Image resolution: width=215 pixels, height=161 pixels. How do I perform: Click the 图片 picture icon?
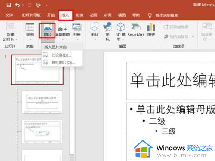48,27
